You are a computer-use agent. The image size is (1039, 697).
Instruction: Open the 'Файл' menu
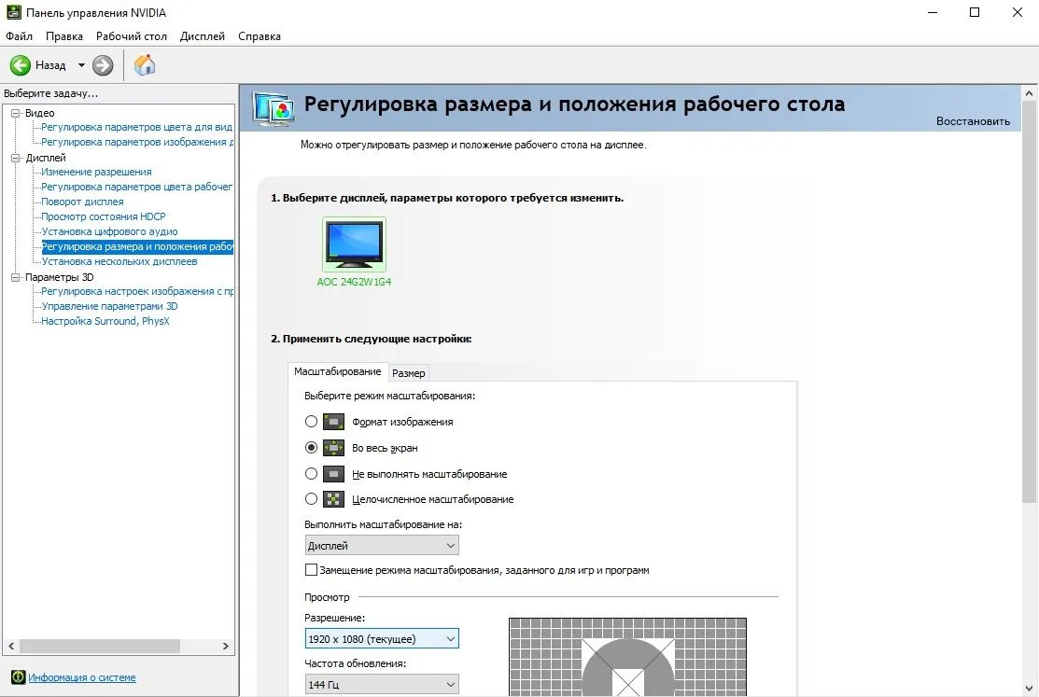point(20,36)
